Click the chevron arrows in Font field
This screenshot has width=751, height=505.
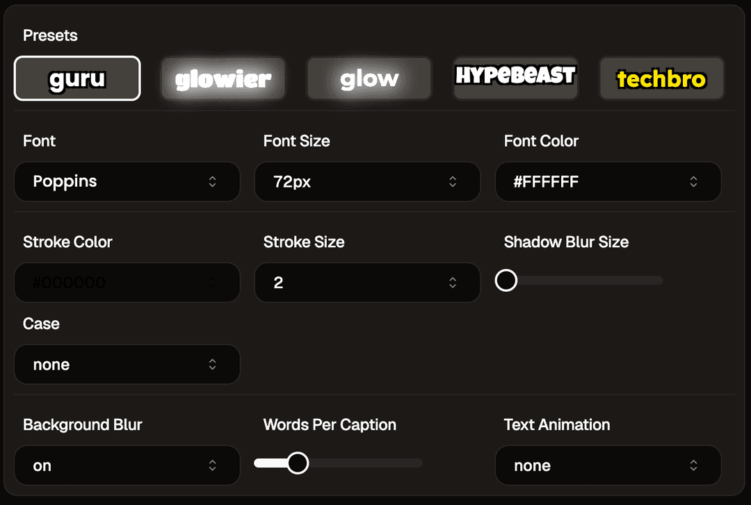click(x=213, y=182)
